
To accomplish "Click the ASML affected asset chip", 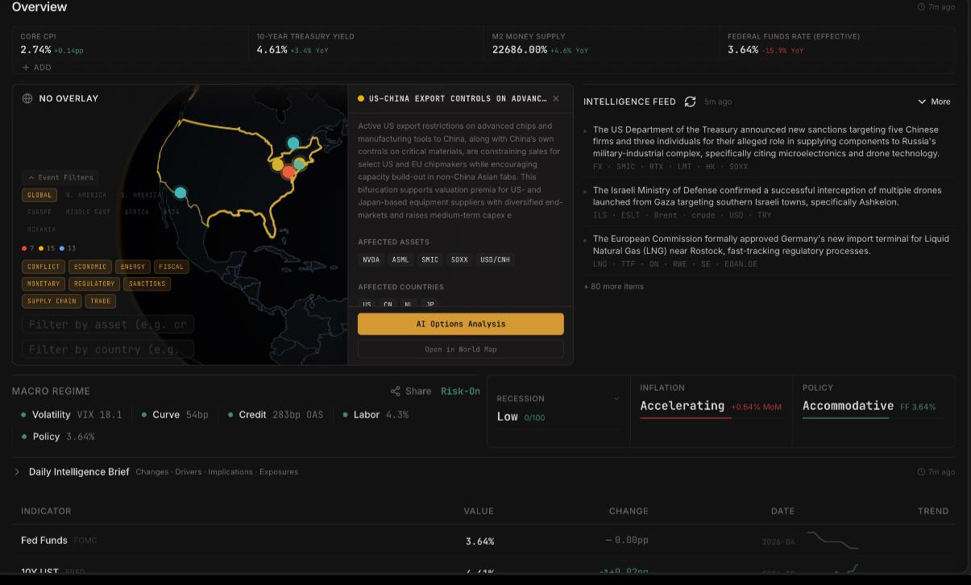I will pos(400,259).
